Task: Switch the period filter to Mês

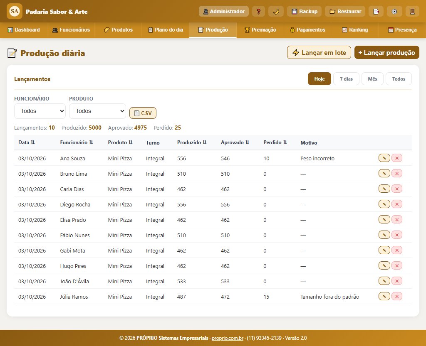Action: [372, 79]
